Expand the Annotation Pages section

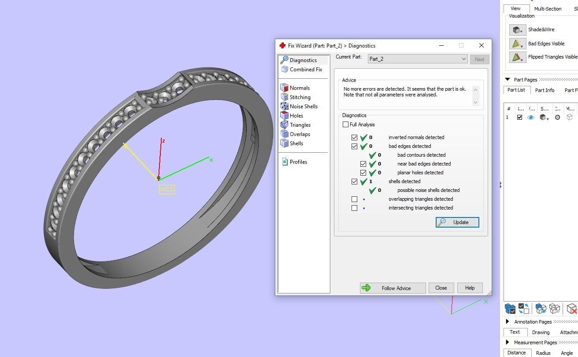pos(508,322)
